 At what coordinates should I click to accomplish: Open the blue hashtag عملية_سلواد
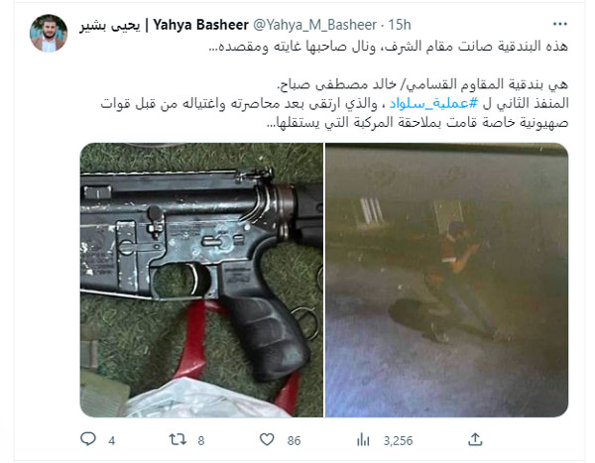click(433, 103)
